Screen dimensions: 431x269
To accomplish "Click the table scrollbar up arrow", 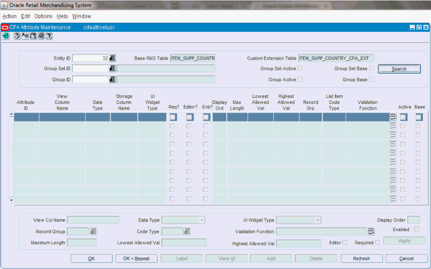I will (x=11, y=114).
